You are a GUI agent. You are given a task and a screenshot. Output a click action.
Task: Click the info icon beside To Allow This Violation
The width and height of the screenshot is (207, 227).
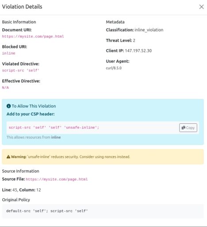click(x=8, y=106)
